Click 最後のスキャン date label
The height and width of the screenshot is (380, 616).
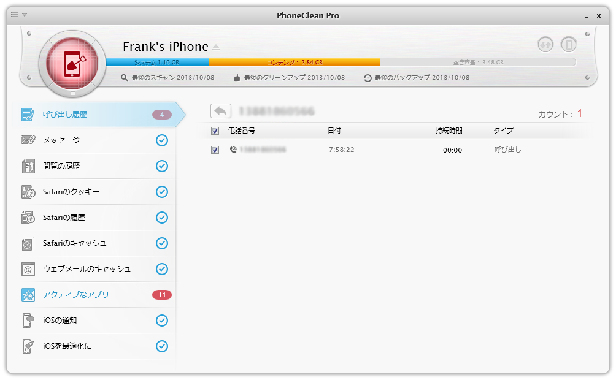pyautogui.click(x=173, y=78)
